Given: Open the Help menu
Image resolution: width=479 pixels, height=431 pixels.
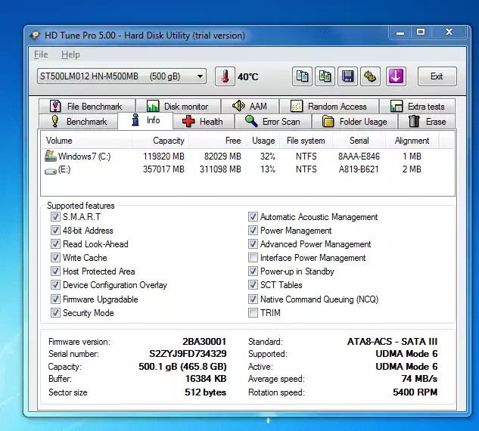Looking at the screenshot, I should click(x=70, y=54).
